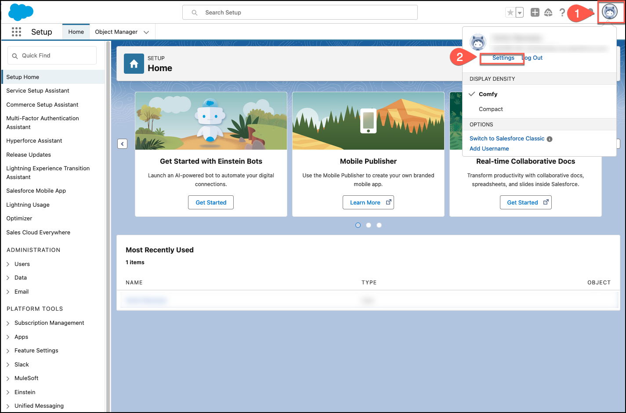Open Learn More for Mobile Publisher

click(368, 202)
